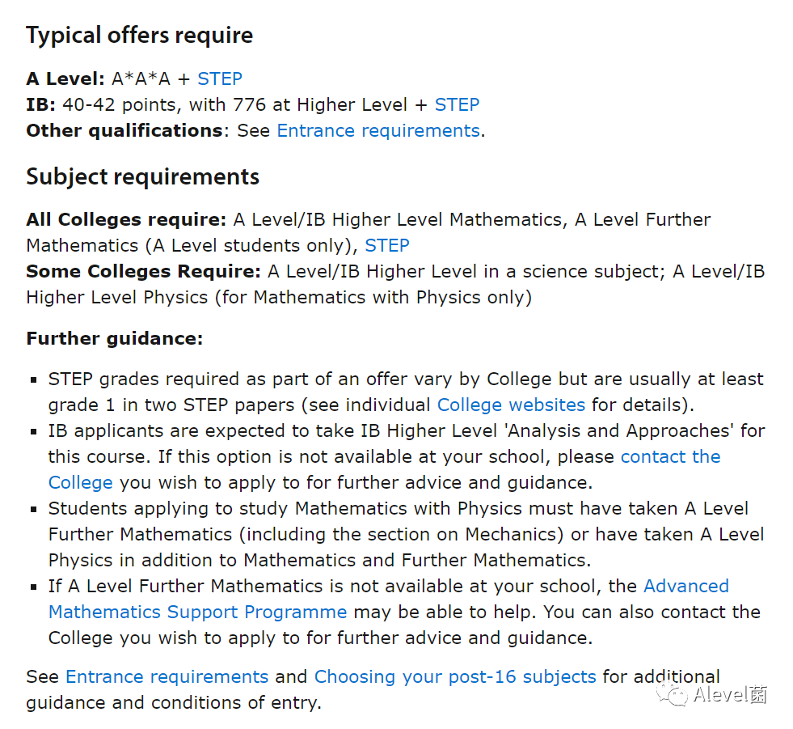793x729 pixels.
Task: Click the Typical offers require heading
Action: click(x=140, y=36)
